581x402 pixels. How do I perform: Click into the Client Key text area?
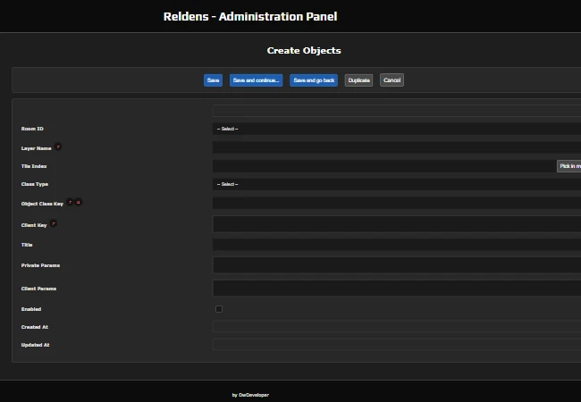(397, 224)
